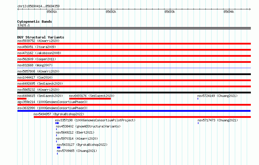Select the nsv456051 (Itsara2009) red bar
The width and height of the screenshot is (259, 165).
tap(134, 50)
